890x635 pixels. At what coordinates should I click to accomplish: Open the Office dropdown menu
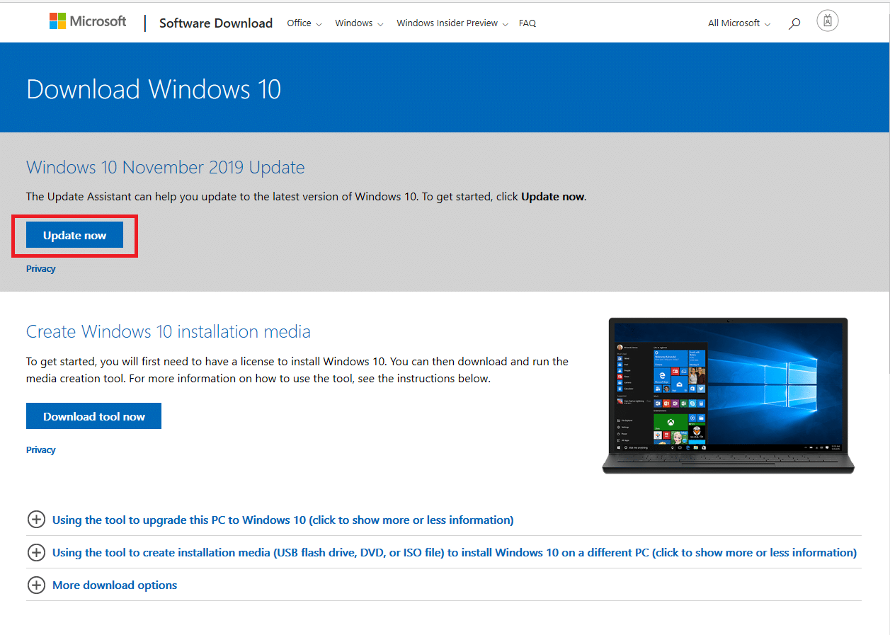[x=304, y=23]
